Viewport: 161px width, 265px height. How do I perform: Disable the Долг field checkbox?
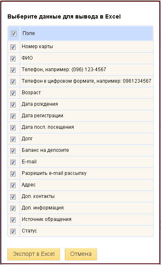pos(13,139)
